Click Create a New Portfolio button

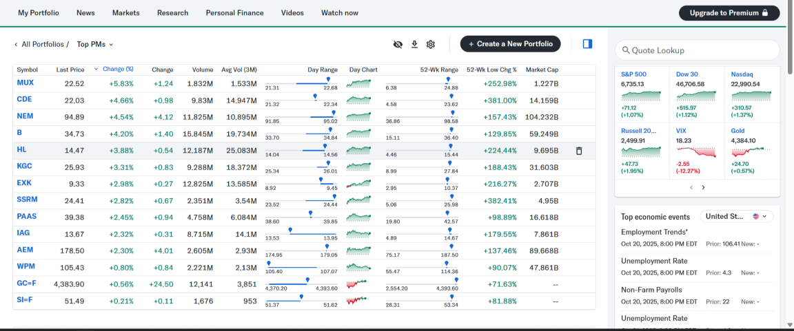click(510, 44)
